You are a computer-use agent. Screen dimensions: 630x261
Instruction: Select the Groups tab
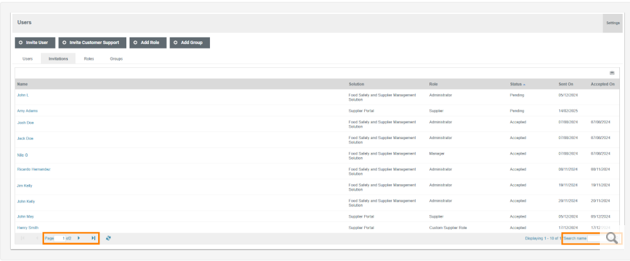tap(116, 58)
